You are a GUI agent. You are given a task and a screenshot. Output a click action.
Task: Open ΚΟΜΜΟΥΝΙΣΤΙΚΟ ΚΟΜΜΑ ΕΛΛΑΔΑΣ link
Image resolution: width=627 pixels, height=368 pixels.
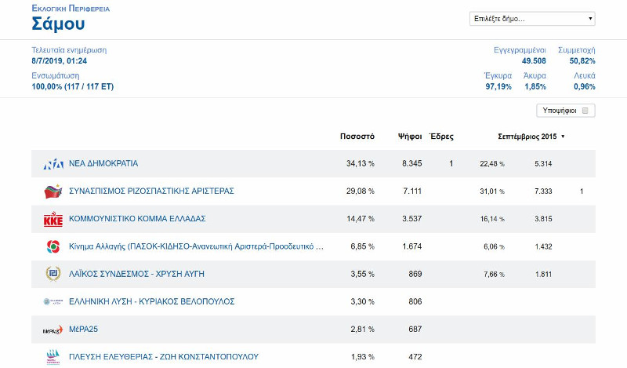tap(138, 219)
